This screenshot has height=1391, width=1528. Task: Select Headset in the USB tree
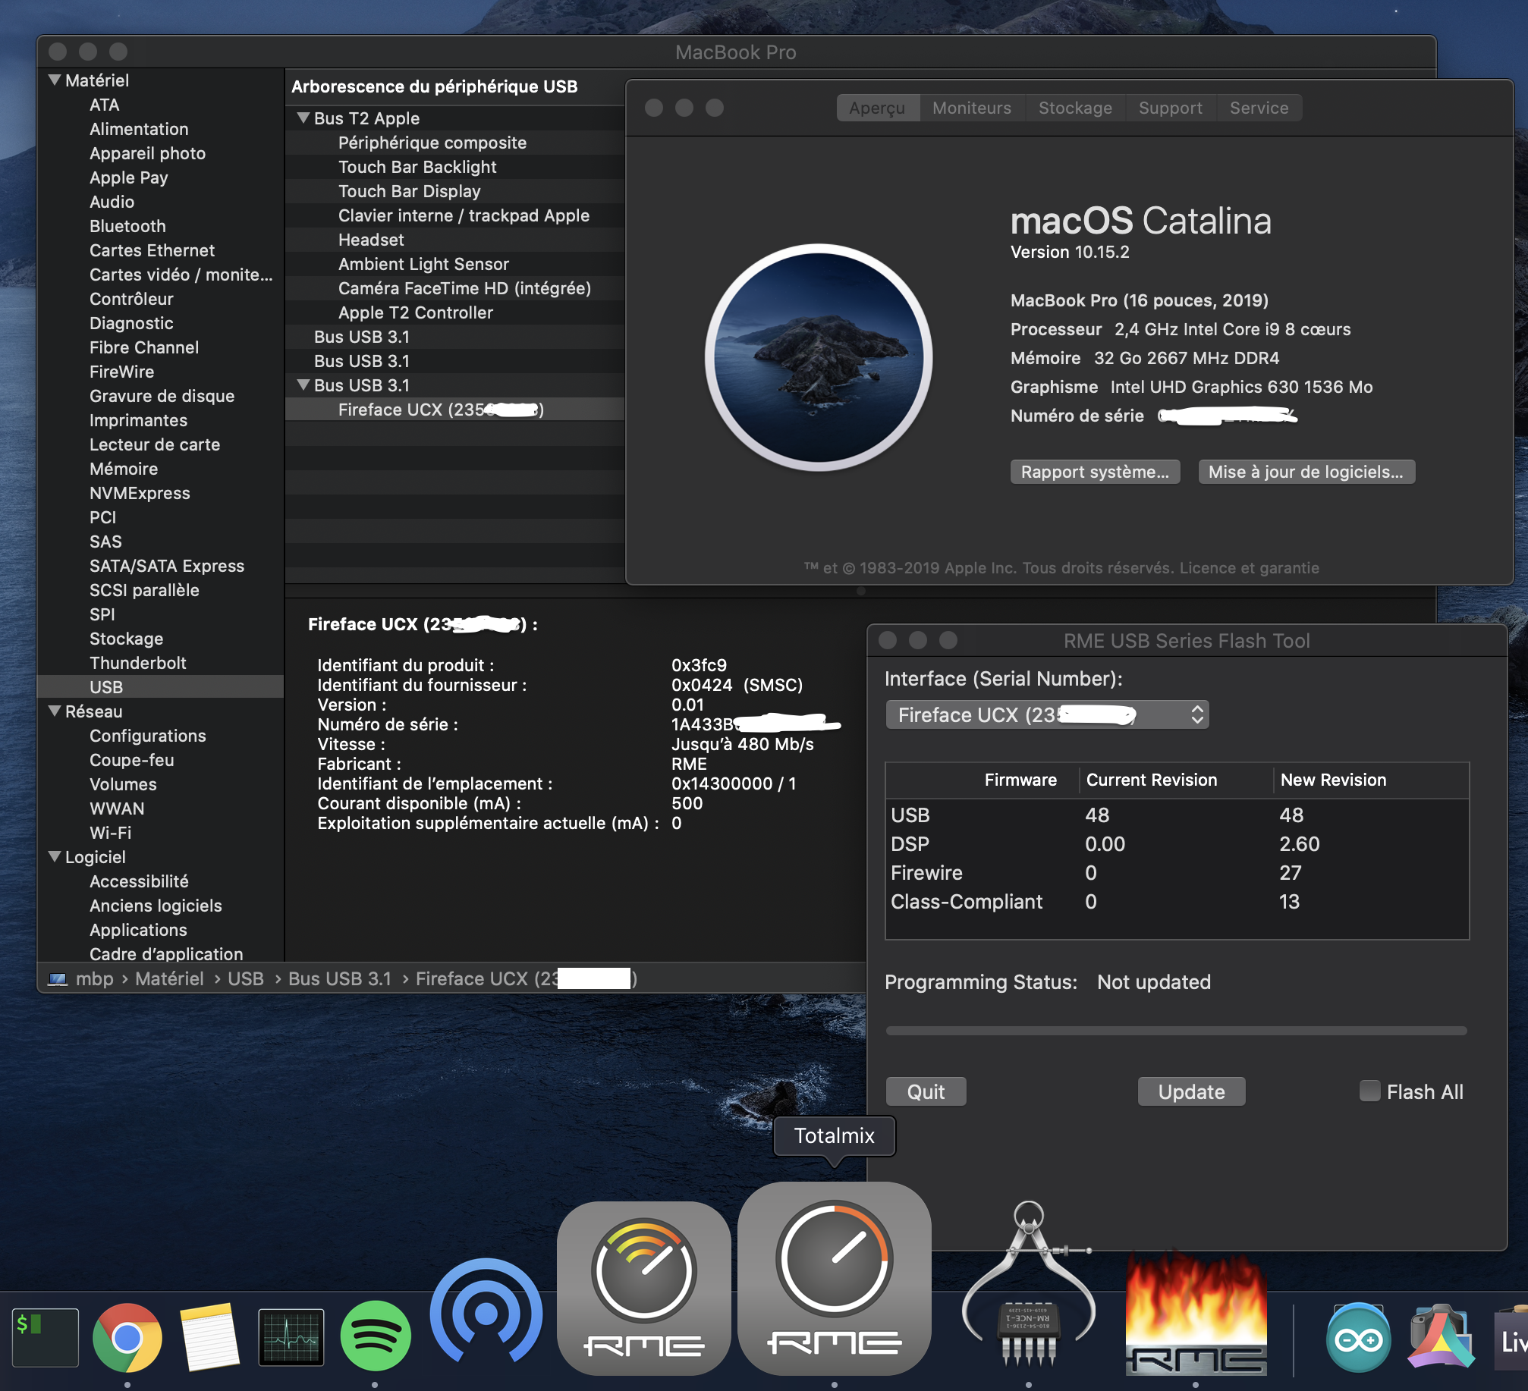click(x=454, y=240)
